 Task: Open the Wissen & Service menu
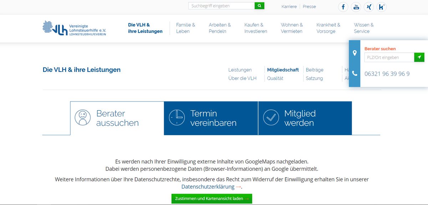coord(364,28)
